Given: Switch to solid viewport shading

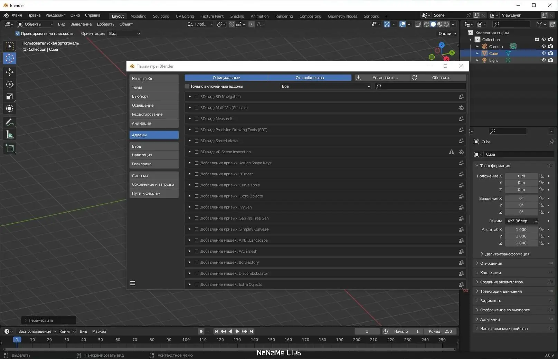Looking at the screenshot, I should tap(433, 24).
